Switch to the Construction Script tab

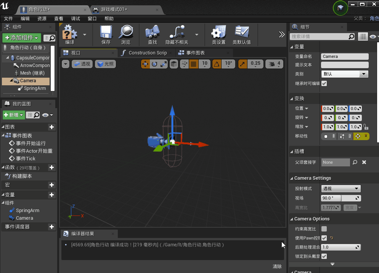tap(146, 53)
